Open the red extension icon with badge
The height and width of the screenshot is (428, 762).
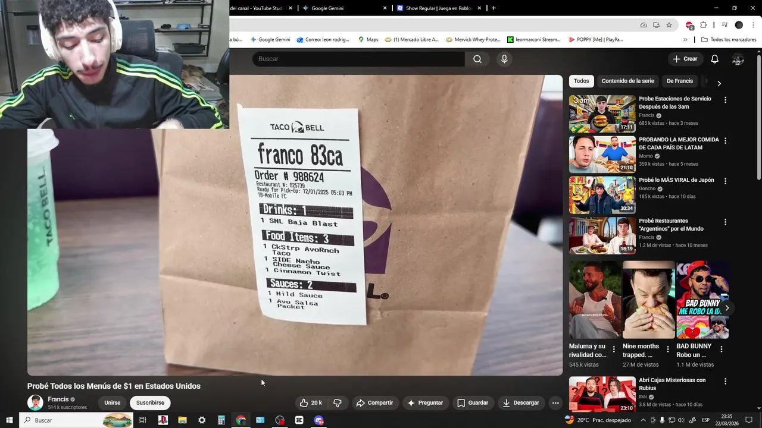pos(689,26)
